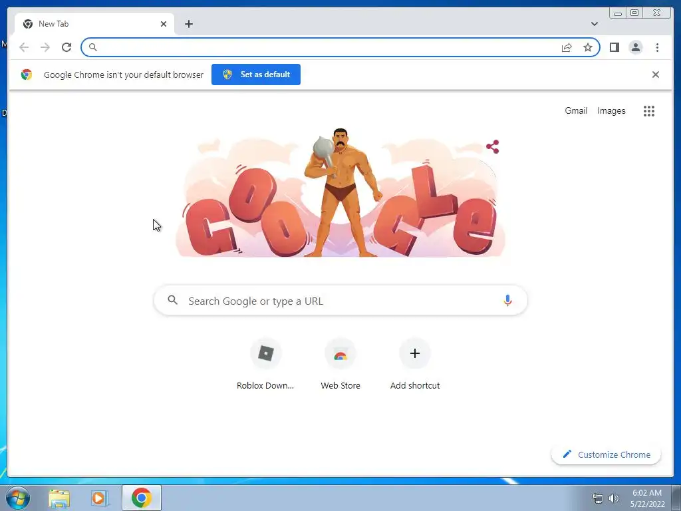Viewport: 681px width, 511px height.
Task: Open Gmail link
Action: tap(576, 111)
